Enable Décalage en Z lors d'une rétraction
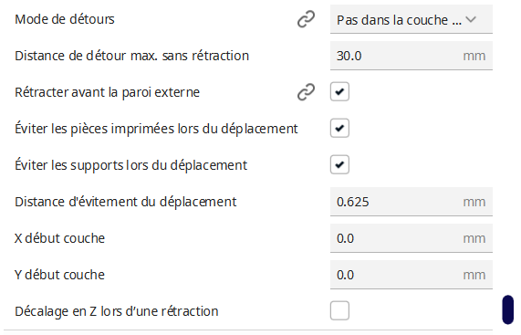The image size is (521, 335). [339, 310]
